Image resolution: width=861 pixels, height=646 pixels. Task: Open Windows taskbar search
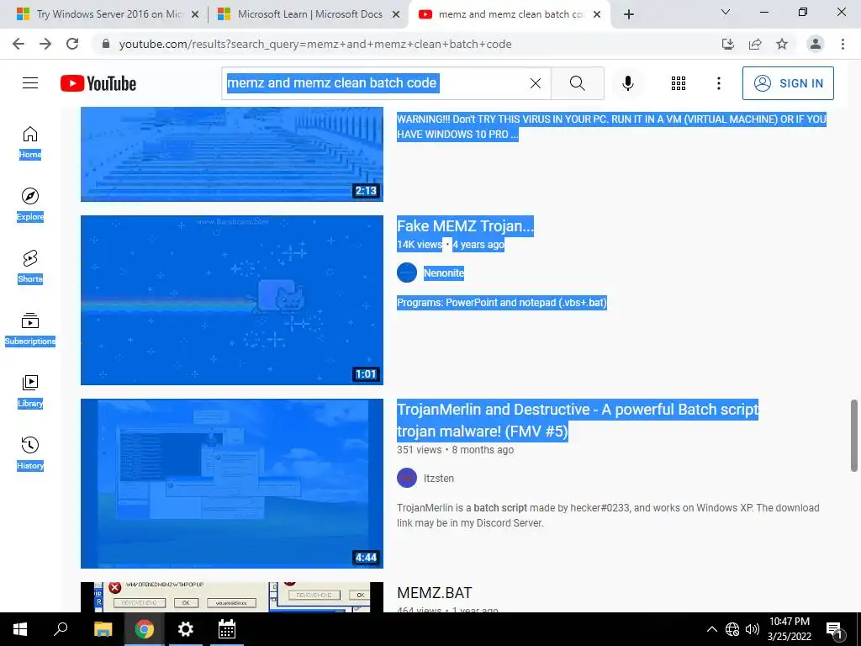61,629
